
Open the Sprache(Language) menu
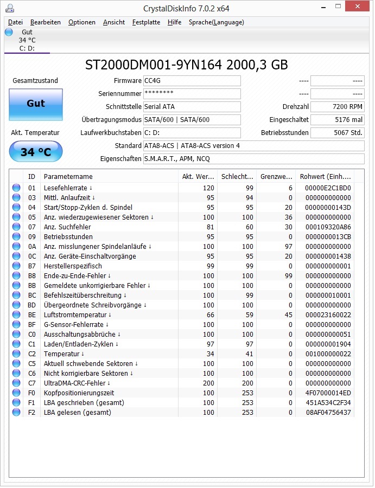tap(217, 22)
